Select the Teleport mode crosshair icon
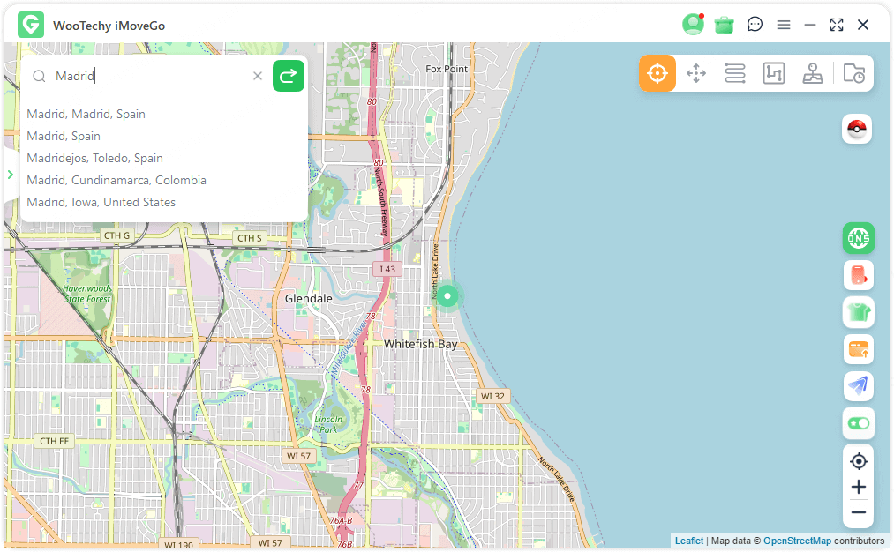894x552 pixels. pyautogui.click(x=657, y=73)
